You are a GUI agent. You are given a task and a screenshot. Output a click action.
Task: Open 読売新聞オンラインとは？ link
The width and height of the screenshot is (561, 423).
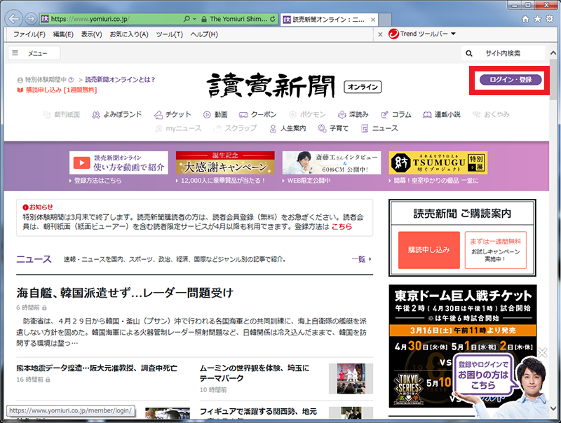point(120,80)
